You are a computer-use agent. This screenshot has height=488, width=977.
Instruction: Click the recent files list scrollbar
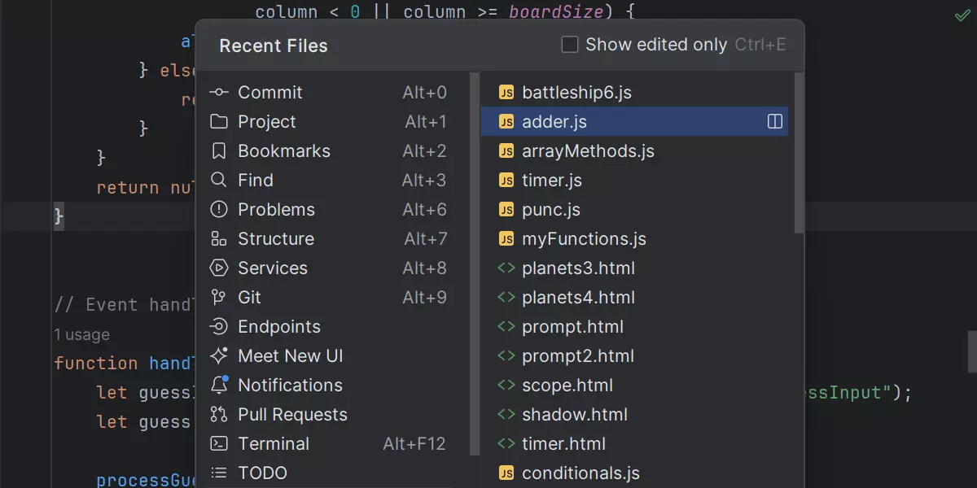799,153
